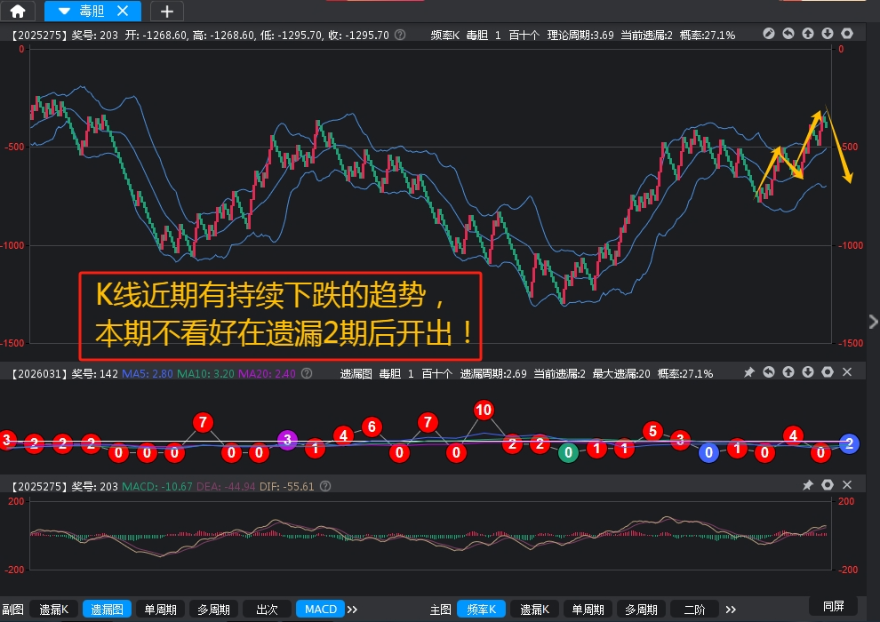The width and height of the screenshot is (880, 622).
Task: Toggle the MACD sub-chart indicator
Action: pos(321,609)
